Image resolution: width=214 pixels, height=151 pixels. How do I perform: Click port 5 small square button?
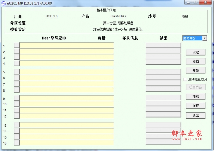pyautogui.click(x=17, y=72)
